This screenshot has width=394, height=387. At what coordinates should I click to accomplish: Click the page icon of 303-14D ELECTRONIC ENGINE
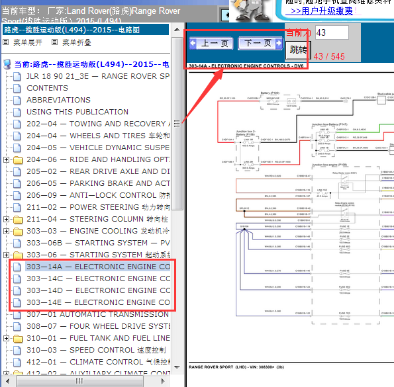tap(17, 291)
